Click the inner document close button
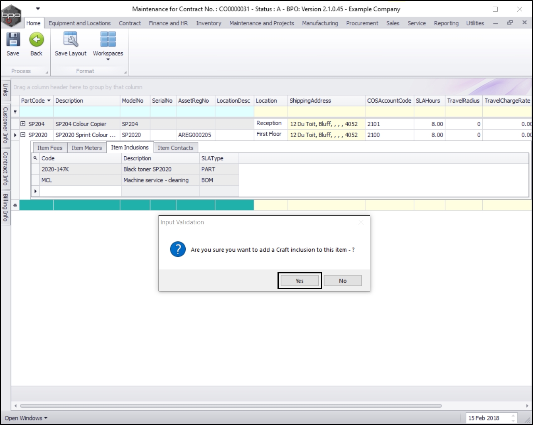Viewport: 533px width, 425px height. click(x=524, y=23)
